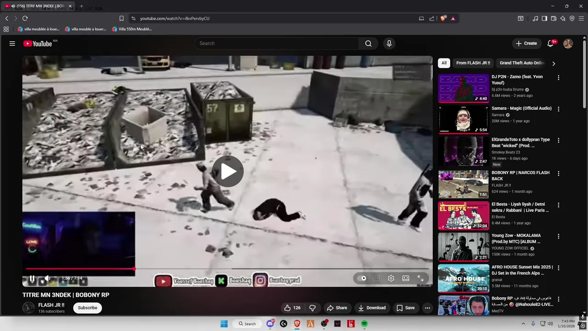
Task: Click the large play overlay on video
Action: (227, 171)
